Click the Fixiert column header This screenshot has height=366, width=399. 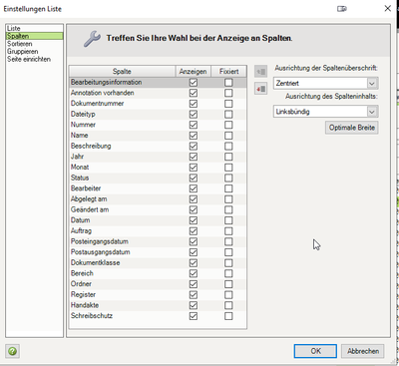(228, 72)
